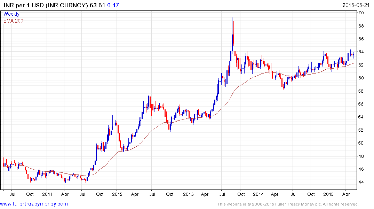Click the 52 price axis label
The width and height of the screenshot is (374, 209).
pos(361,130)
